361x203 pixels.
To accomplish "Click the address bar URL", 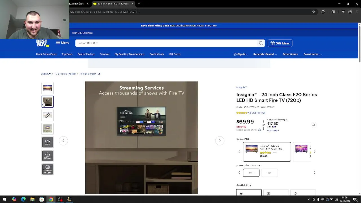I will 104,12.
